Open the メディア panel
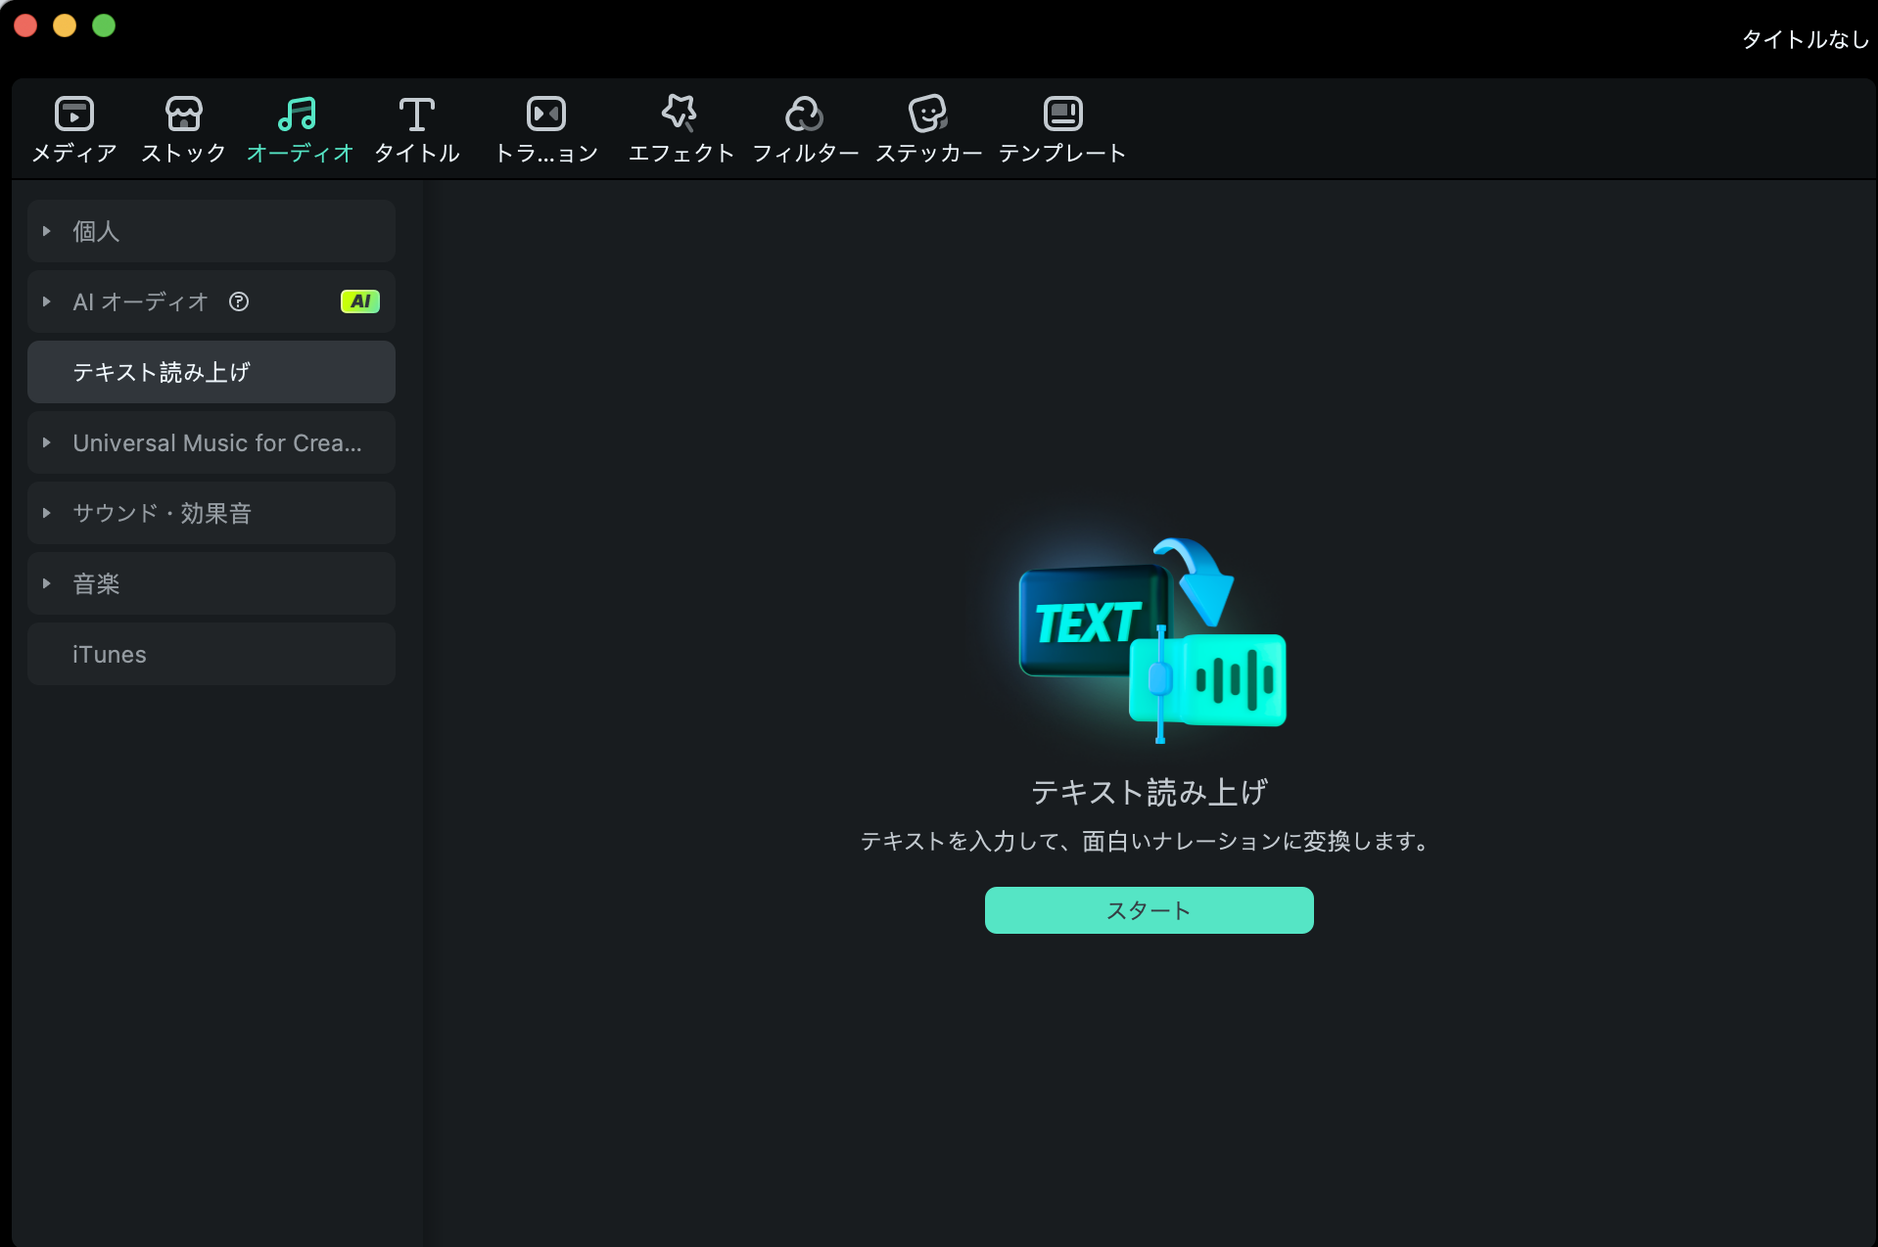Viewport: 1878px width, 1247px height. tap(73, 128)
